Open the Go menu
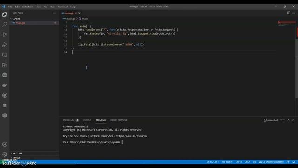Image resolution: width=298 pixels, height=168 pixels. [x=46, y=7]
